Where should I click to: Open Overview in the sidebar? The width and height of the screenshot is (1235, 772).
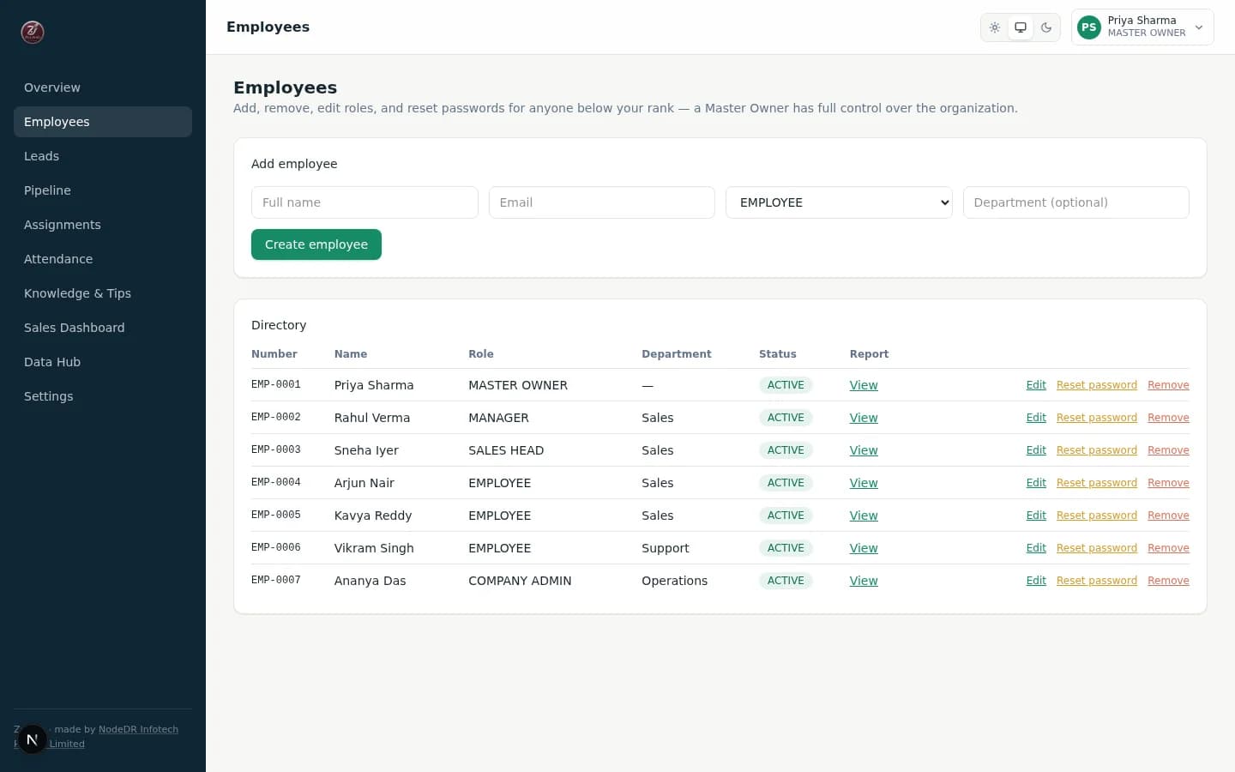pos(103,87)
